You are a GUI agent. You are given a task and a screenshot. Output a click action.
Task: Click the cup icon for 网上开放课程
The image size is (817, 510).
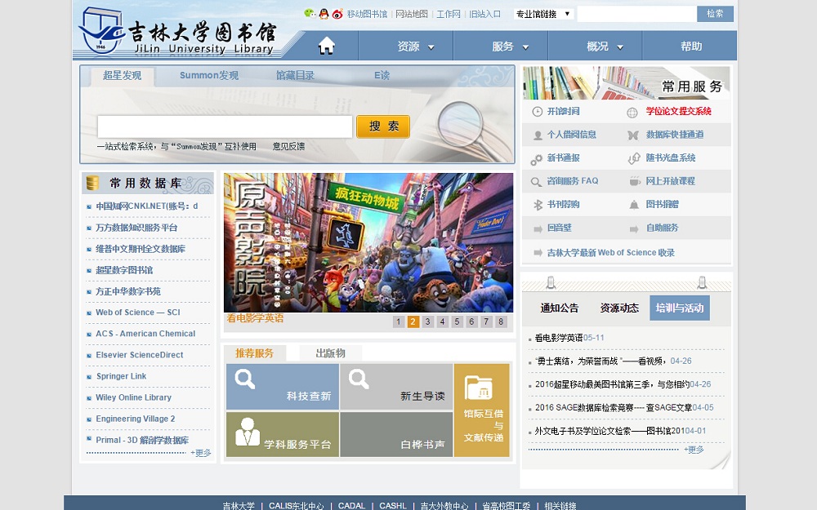point(635,181)
